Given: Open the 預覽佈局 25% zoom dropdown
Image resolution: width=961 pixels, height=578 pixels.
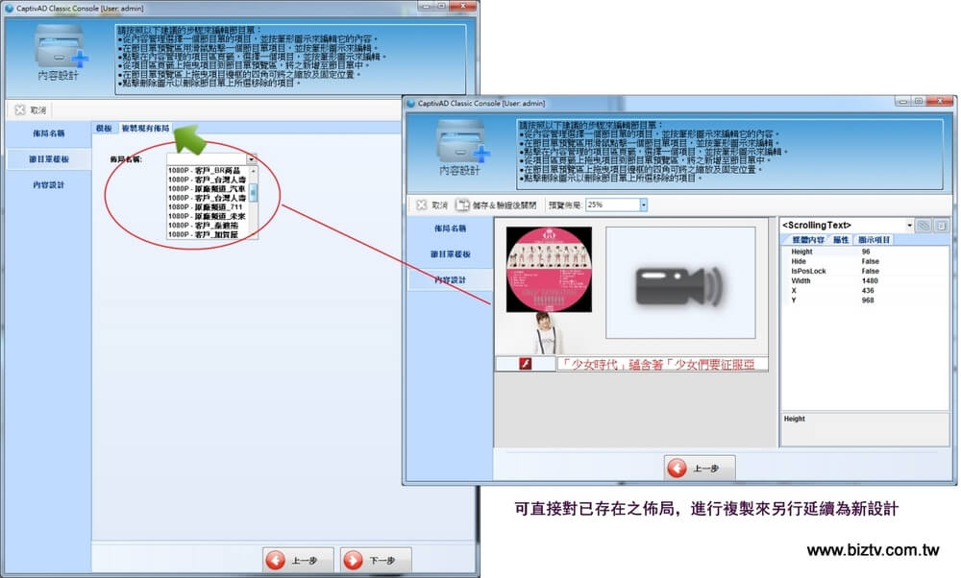Looking at the screenshot, I should (643, 205).
